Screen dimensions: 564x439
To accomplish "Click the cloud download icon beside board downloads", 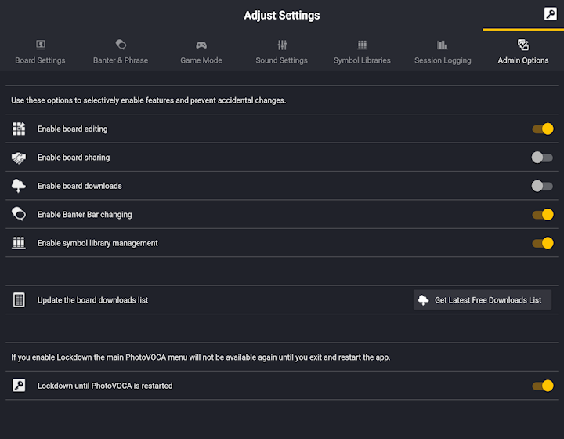I will [19, 186].
